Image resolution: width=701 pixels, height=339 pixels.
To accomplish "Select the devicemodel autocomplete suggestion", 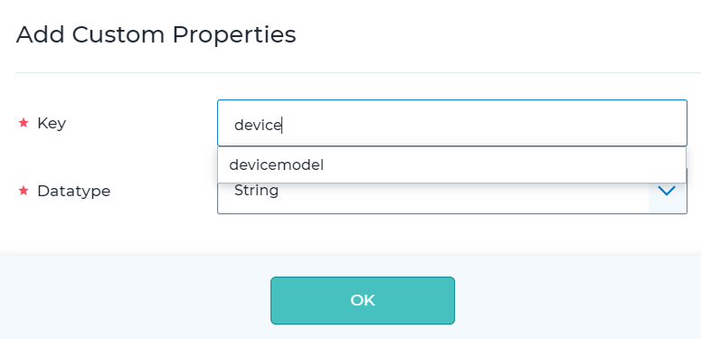I will tap(451, 165).
